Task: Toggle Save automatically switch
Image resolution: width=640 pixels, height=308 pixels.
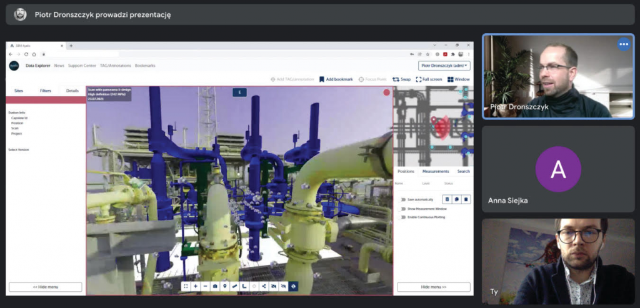Action: point(403,199)
